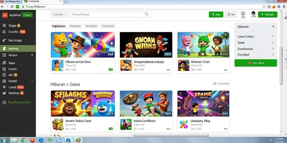Screen dimensions: 287x143
Task: Click the green Menardi button
Action: coord(268,15)
